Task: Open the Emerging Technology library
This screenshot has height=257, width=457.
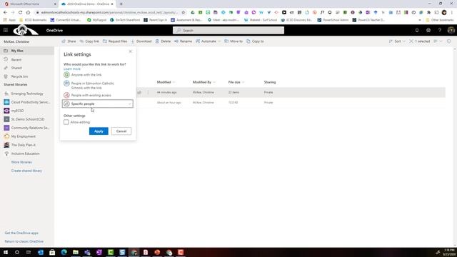Action: [27, 94]
